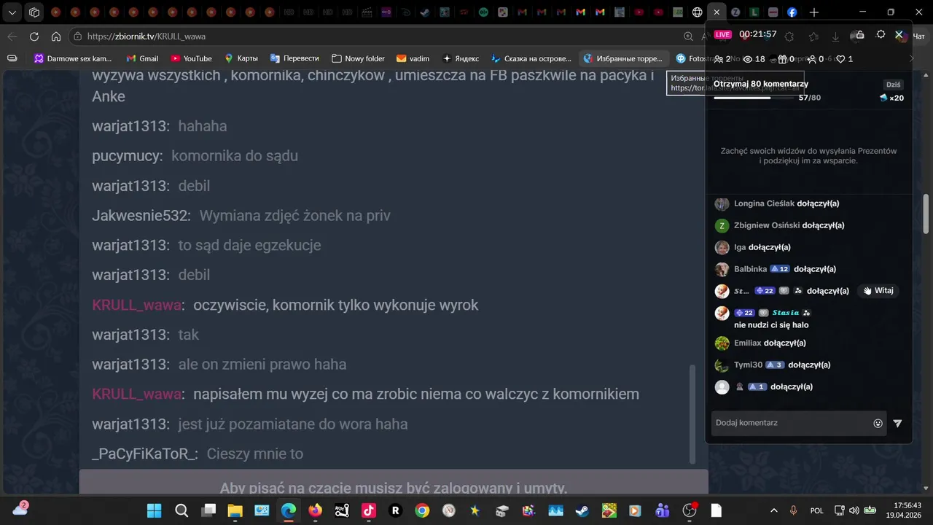This screenshot has height=525, width=933.
Task: Click the browser back arrow
Action: (x=12, y=36)
